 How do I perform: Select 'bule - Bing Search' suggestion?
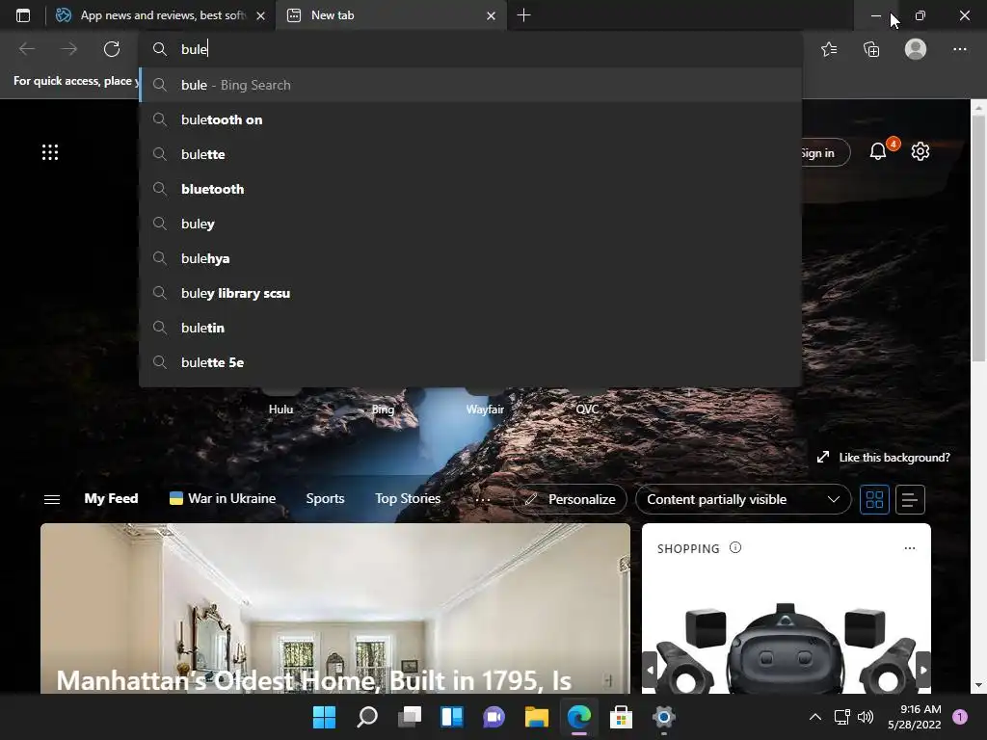[x=470, y=85]
